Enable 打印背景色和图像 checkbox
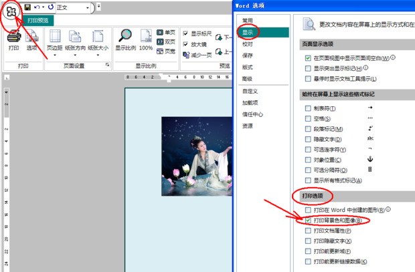415x272 pixels. 308,220
